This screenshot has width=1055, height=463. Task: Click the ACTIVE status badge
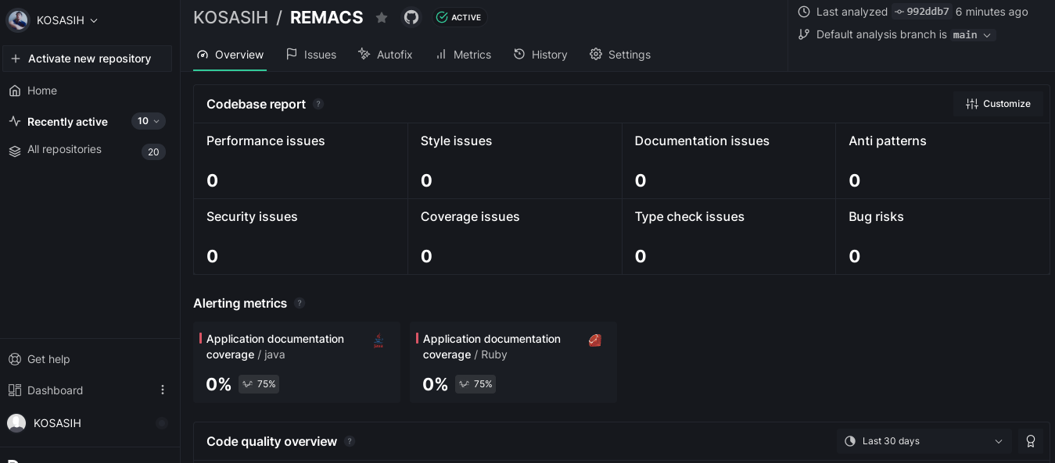(459, 17)
